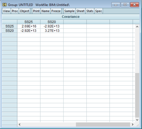142x129 pixels.
Task: Click the horizontal scrollbar left arrow
Action: pyautogui.click(x=20, y=124)
